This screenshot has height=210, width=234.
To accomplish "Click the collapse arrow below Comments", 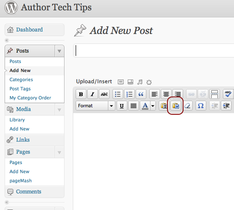I will click(7, 202).
